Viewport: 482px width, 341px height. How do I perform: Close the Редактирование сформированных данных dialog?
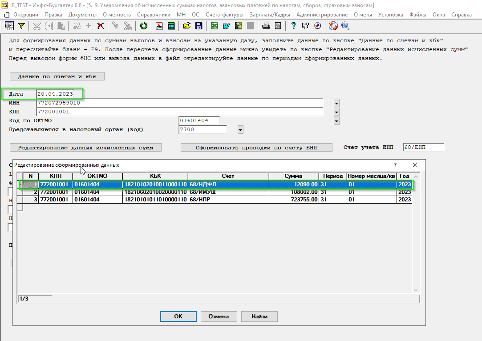click(415, 165)
